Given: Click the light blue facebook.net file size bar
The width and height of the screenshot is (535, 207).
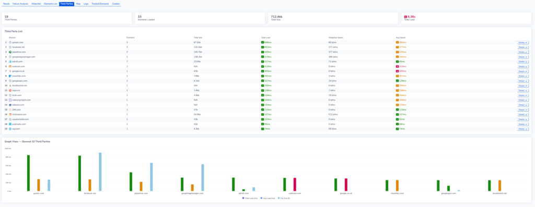Looking at the screenshot, I should (100, 172).
